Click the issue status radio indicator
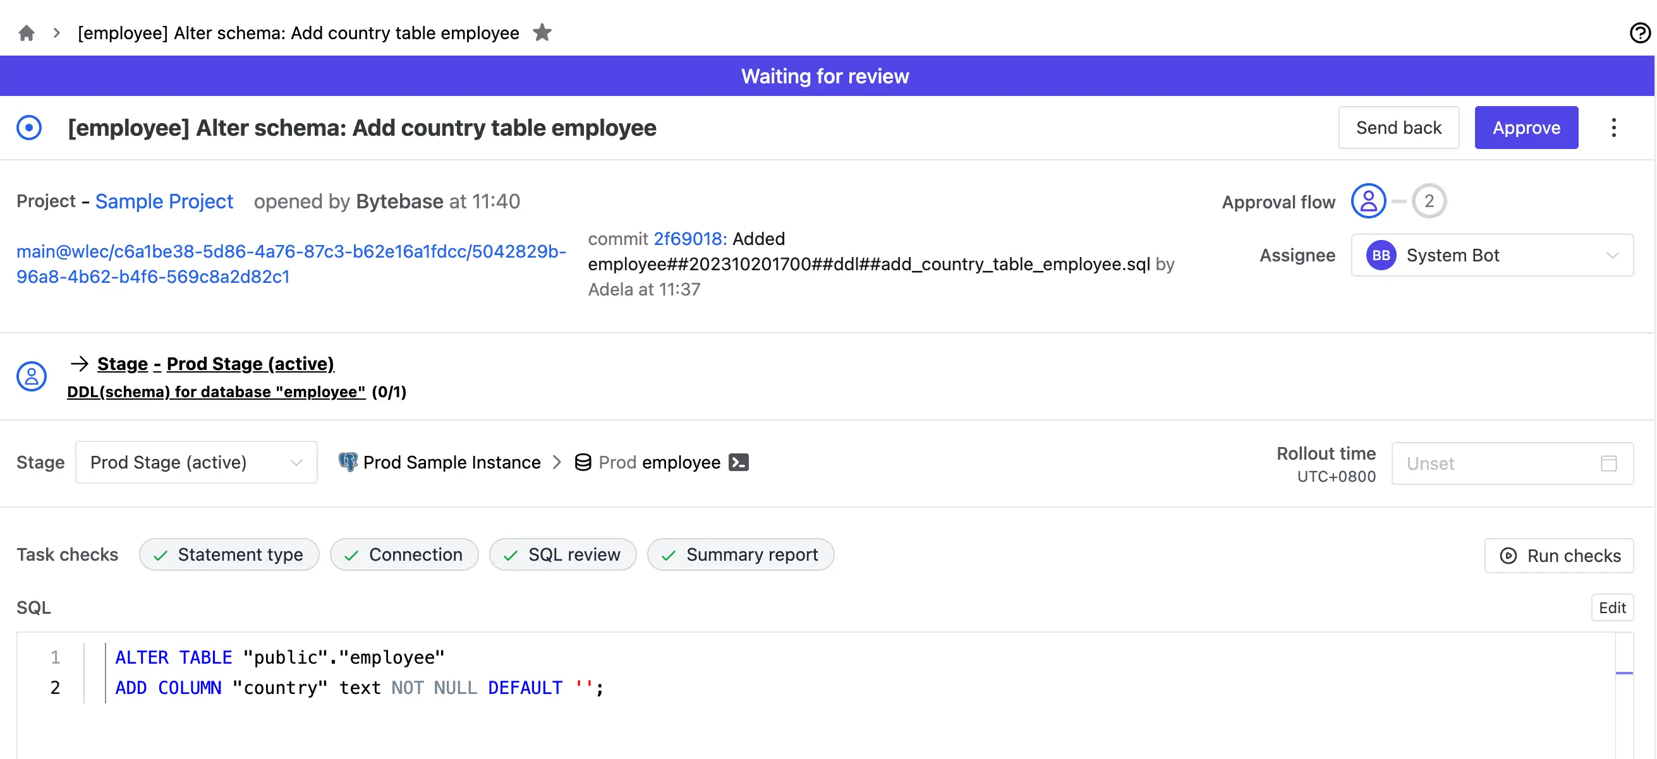 29,128
